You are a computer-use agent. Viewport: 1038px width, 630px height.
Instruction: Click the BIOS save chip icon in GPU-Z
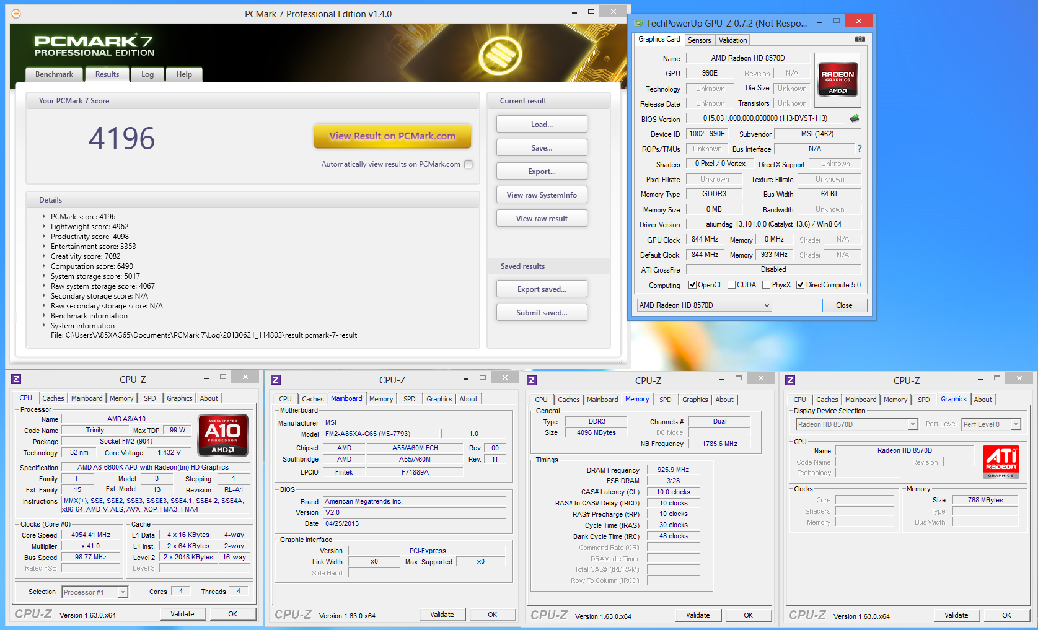click(855, 118)
